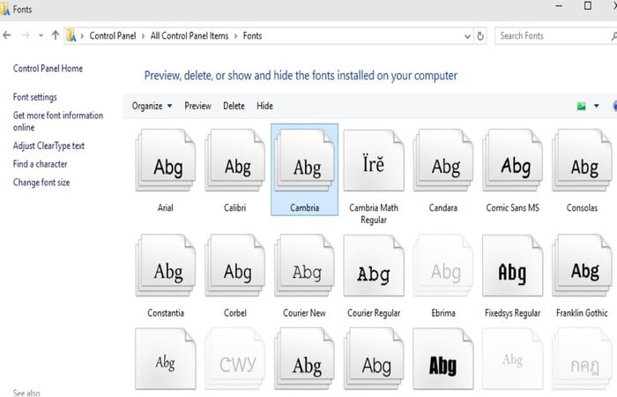Select the Arial font icon
Image resolution: width=617 pixels, height=397 pixels.
166,161
